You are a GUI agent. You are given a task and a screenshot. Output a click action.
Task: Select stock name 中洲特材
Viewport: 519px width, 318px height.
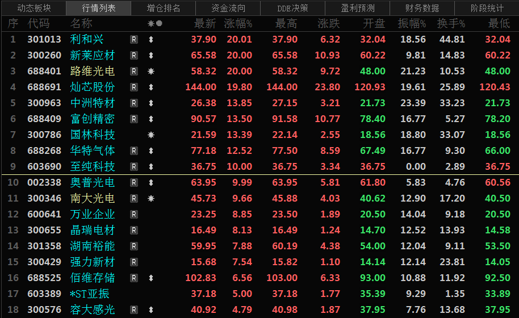(93, 103)
